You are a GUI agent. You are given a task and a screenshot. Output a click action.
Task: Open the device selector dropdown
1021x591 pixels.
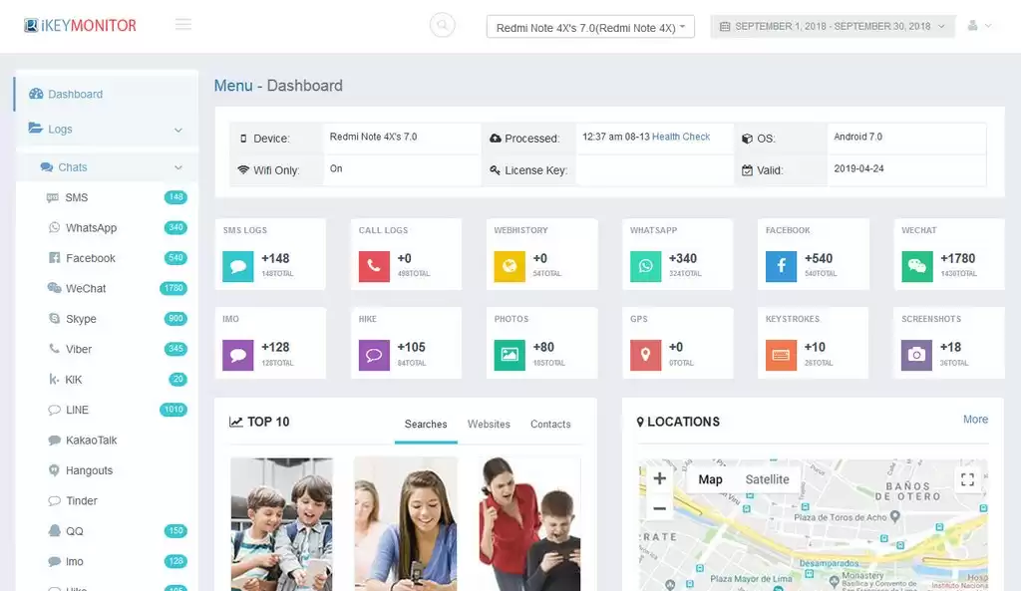click(589, 26)
